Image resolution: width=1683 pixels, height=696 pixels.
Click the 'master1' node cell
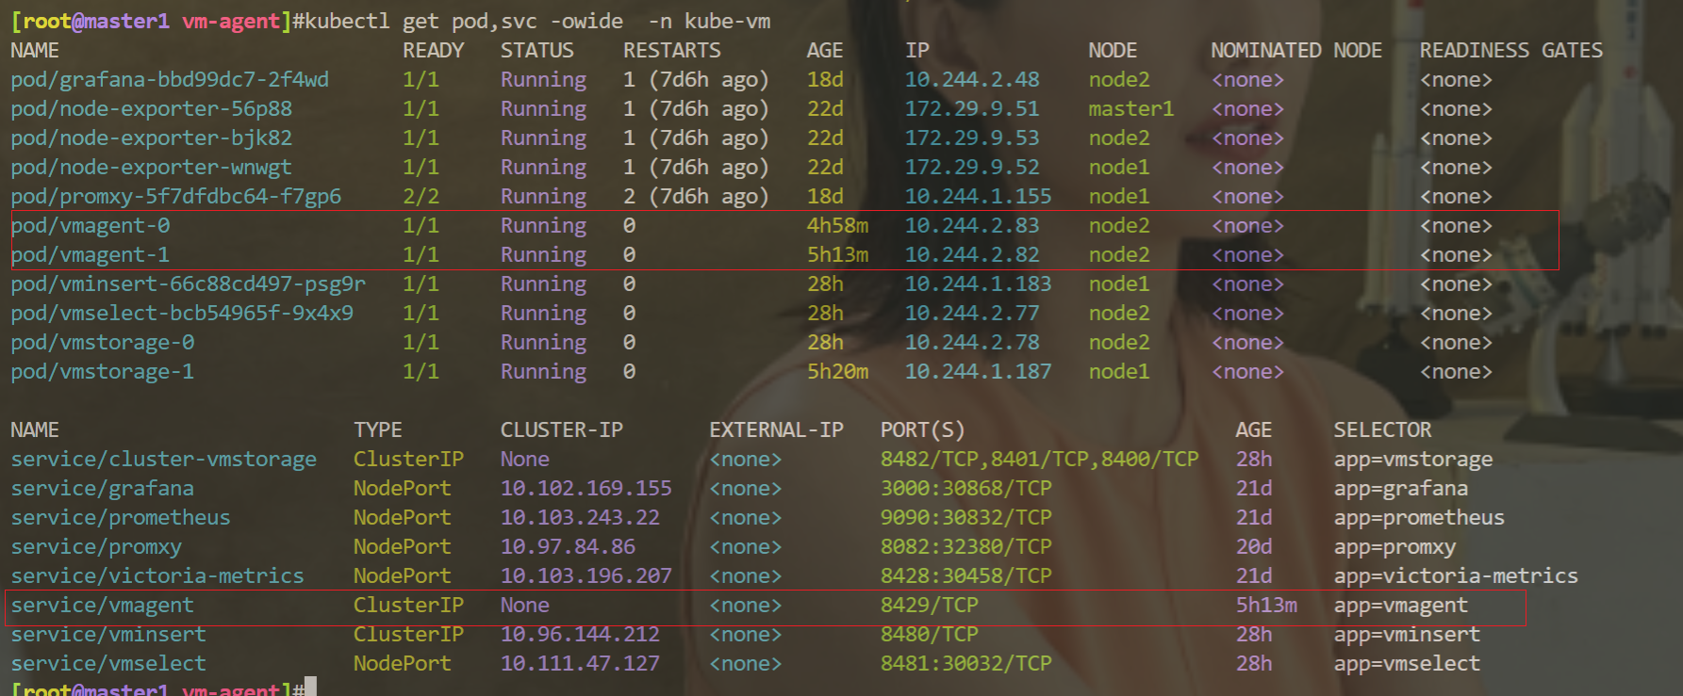click(x=1131, y=109)
